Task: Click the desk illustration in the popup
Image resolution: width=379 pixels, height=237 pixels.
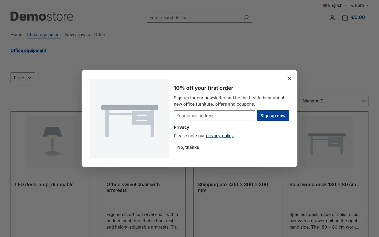Action: tap(130, 118)
